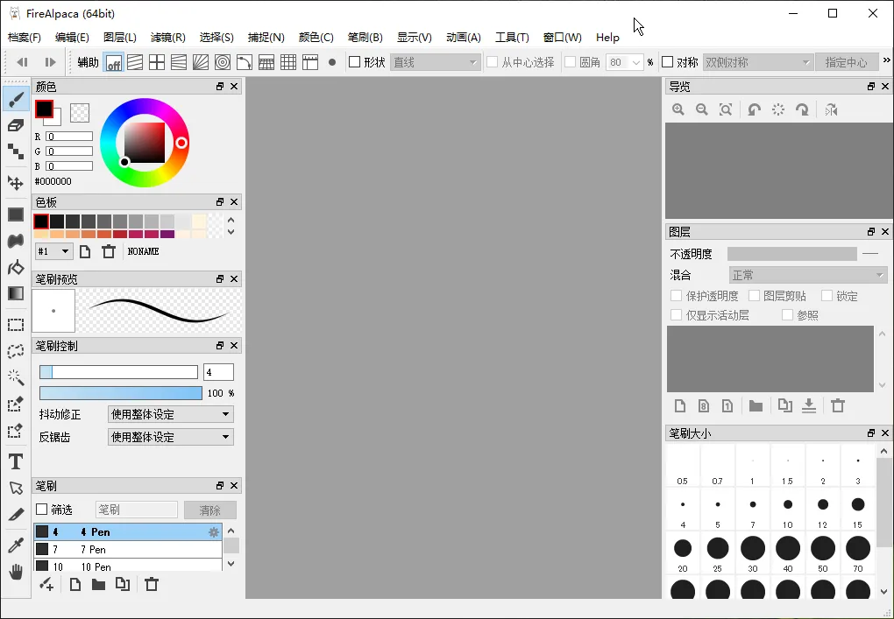
Task: Open the 混合 blend mode dropdown
Action: pyautogui.click(x=807, y=275)
